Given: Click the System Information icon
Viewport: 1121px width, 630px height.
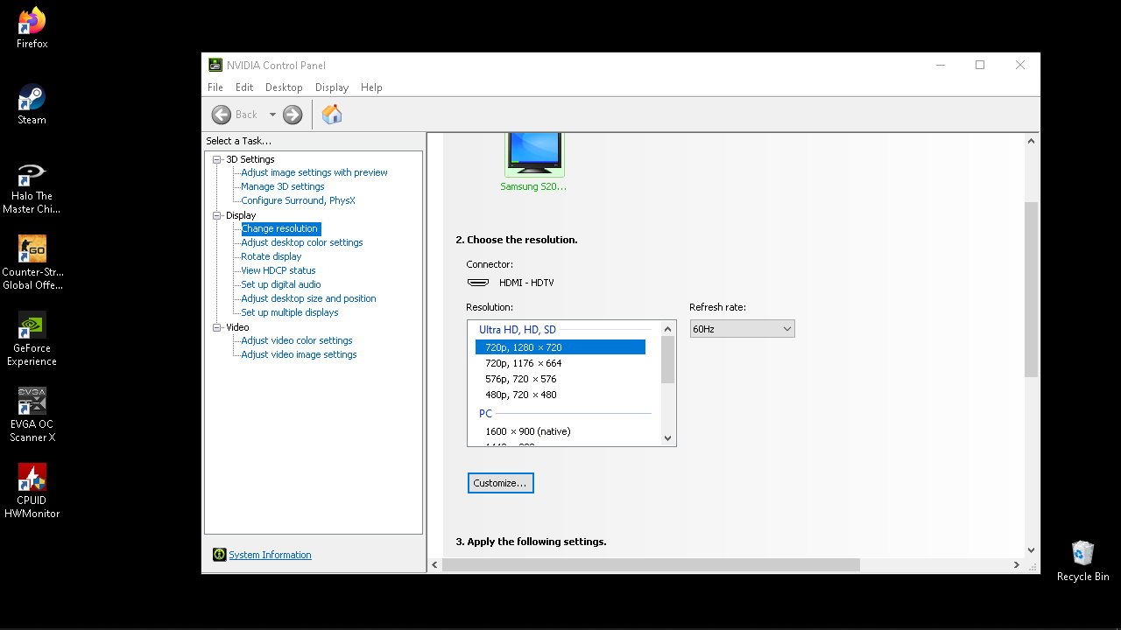Looking at the screenshot, I should [220, 555].
